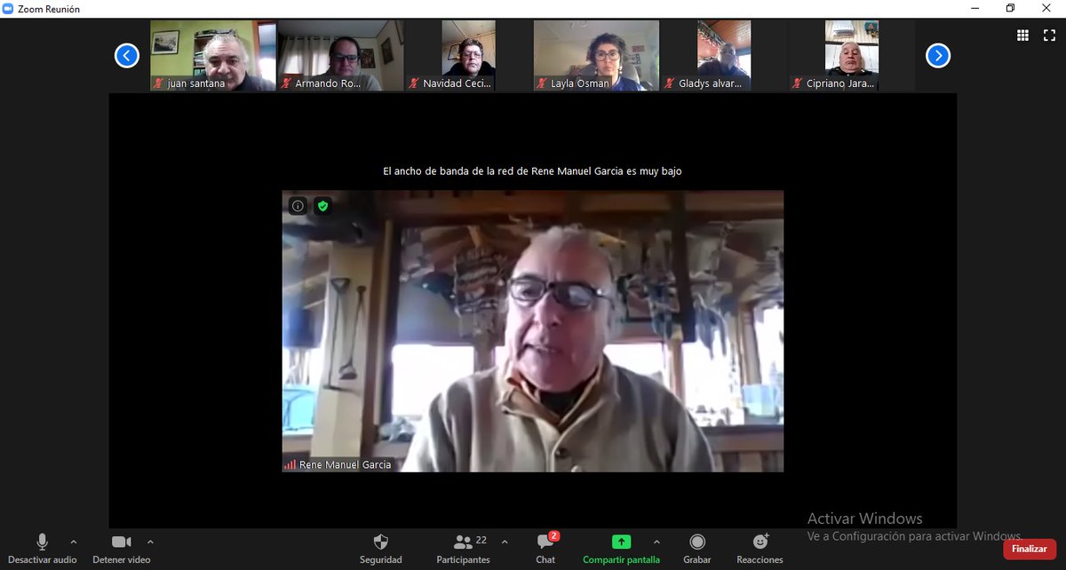
Task: Click the green encryption shield icon
Action: tap(323, 205)
